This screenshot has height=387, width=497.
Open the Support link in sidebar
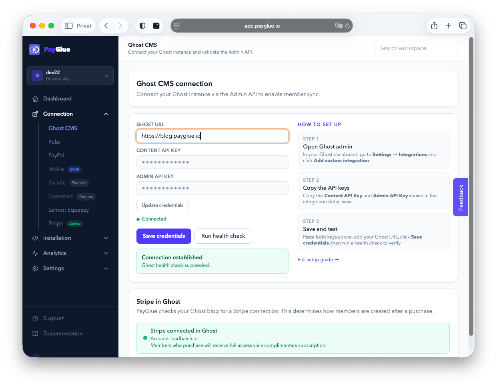click(54, 319)
